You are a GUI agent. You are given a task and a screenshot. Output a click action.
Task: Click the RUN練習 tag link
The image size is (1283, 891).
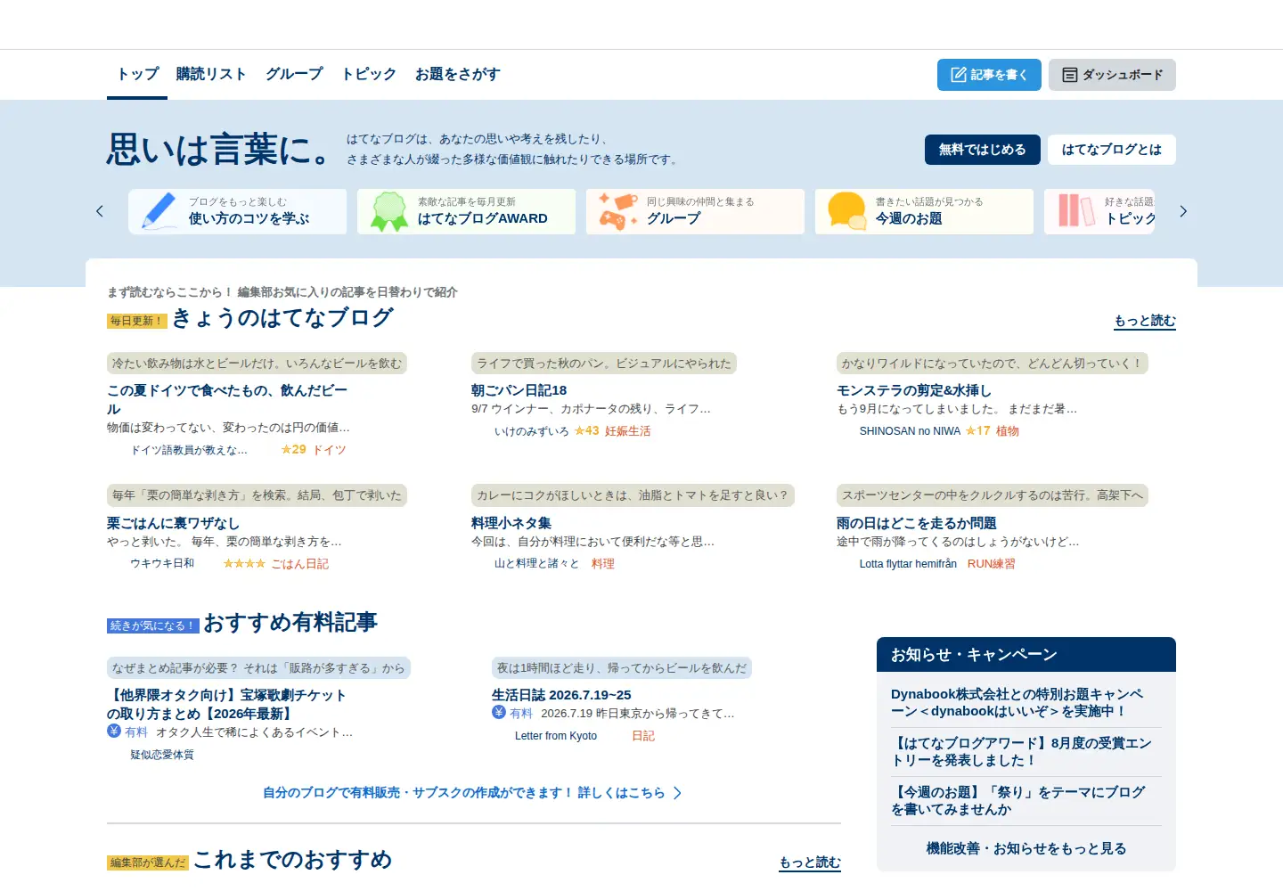click(992, 563)
